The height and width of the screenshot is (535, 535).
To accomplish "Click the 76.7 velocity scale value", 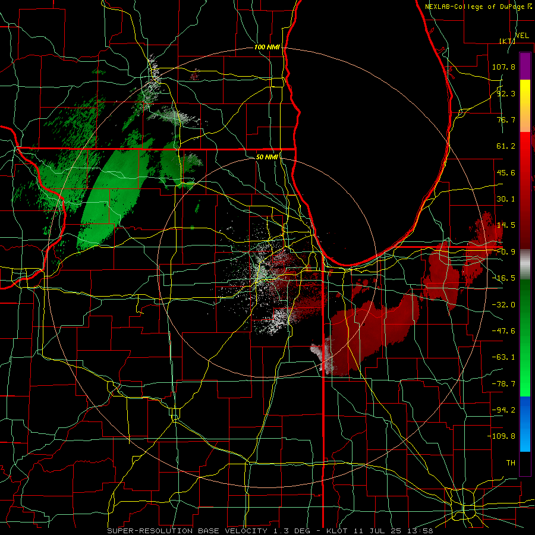I will tap(506, 119).
